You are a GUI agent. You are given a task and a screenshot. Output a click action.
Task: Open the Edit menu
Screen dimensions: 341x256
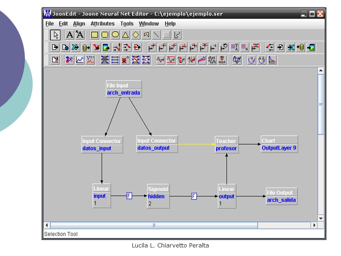point(63,23)
